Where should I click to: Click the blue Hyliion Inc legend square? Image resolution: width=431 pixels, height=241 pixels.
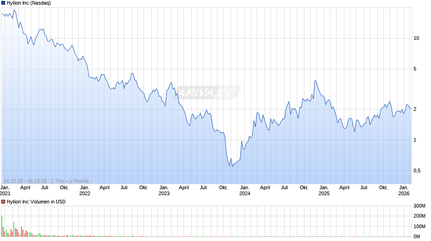tap(3, 3)
